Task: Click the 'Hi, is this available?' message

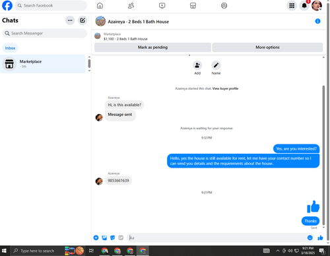Action: tap(125, 105)
